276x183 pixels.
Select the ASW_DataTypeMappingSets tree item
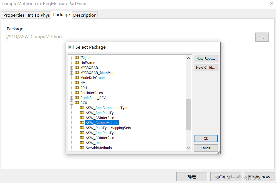tap(108, 128)
